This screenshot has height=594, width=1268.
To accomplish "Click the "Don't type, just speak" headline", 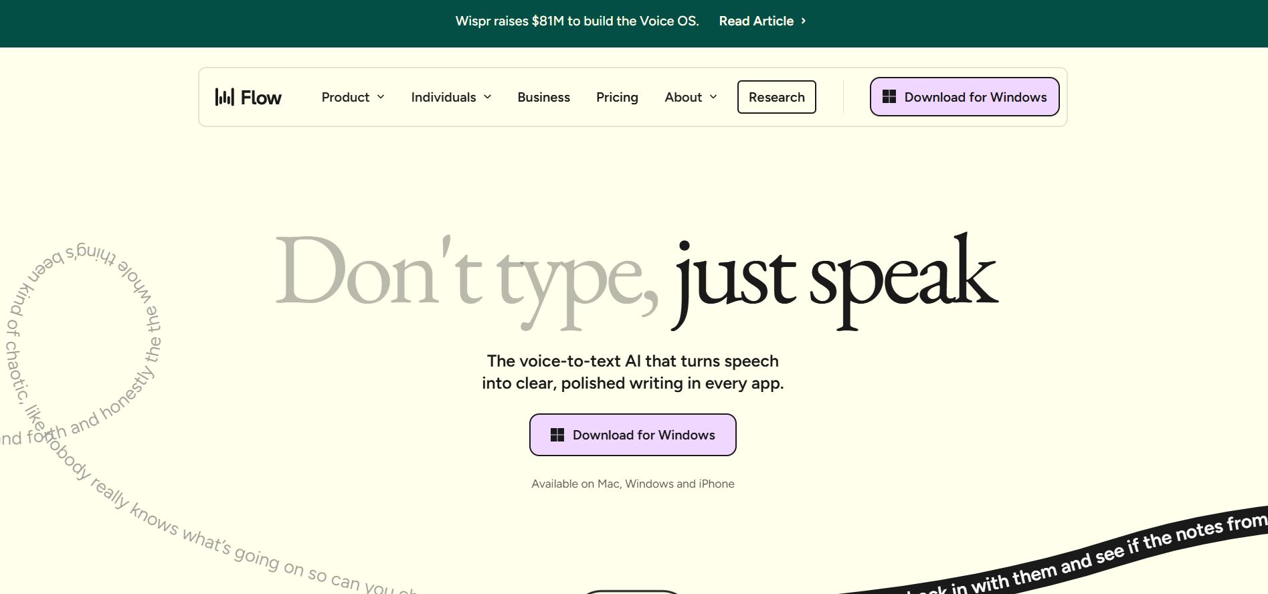I will 636,281.
